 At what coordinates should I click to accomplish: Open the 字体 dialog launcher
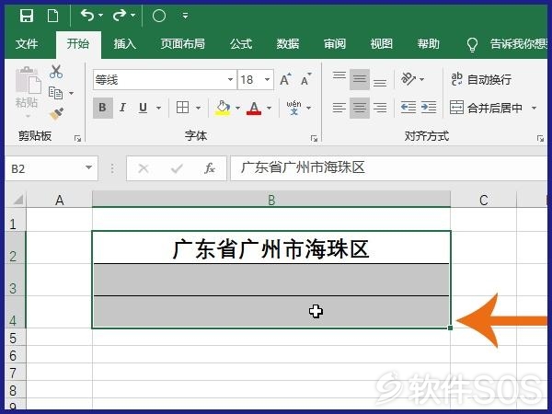314,138
